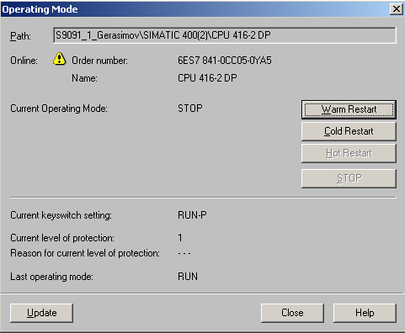405x333 pixels.
Task: Click inside the Path field
Action: coord(225,35)
